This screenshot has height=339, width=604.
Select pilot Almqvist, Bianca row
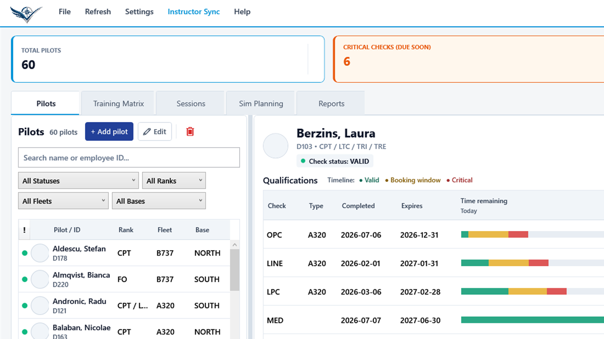[x=124, y=279]
